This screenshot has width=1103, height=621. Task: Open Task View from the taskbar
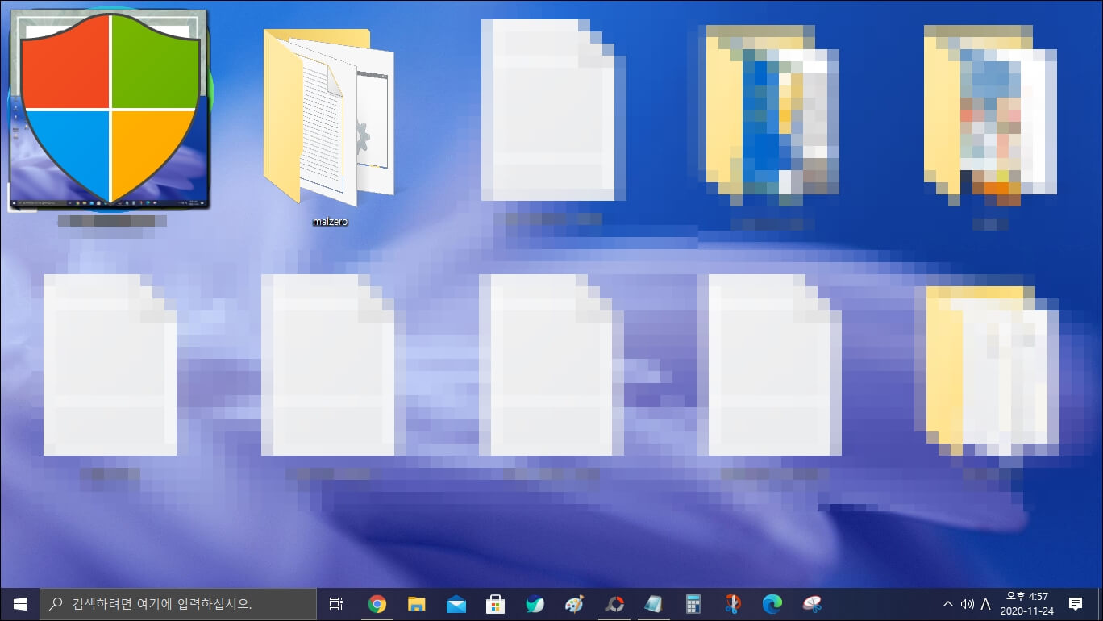click(336, 603)
